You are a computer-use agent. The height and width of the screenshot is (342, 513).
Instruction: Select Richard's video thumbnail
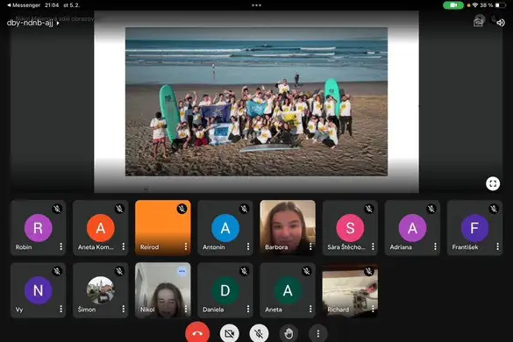coord(350,290)
